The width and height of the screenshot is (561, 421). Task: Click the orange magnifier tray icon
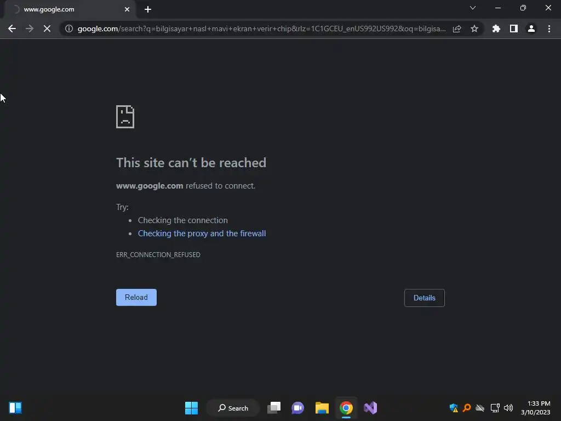pyautogui.click(x=467, y=408)
